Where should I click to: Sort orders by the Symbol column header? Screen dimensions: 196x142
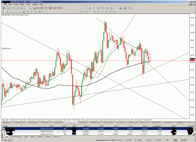82,126
